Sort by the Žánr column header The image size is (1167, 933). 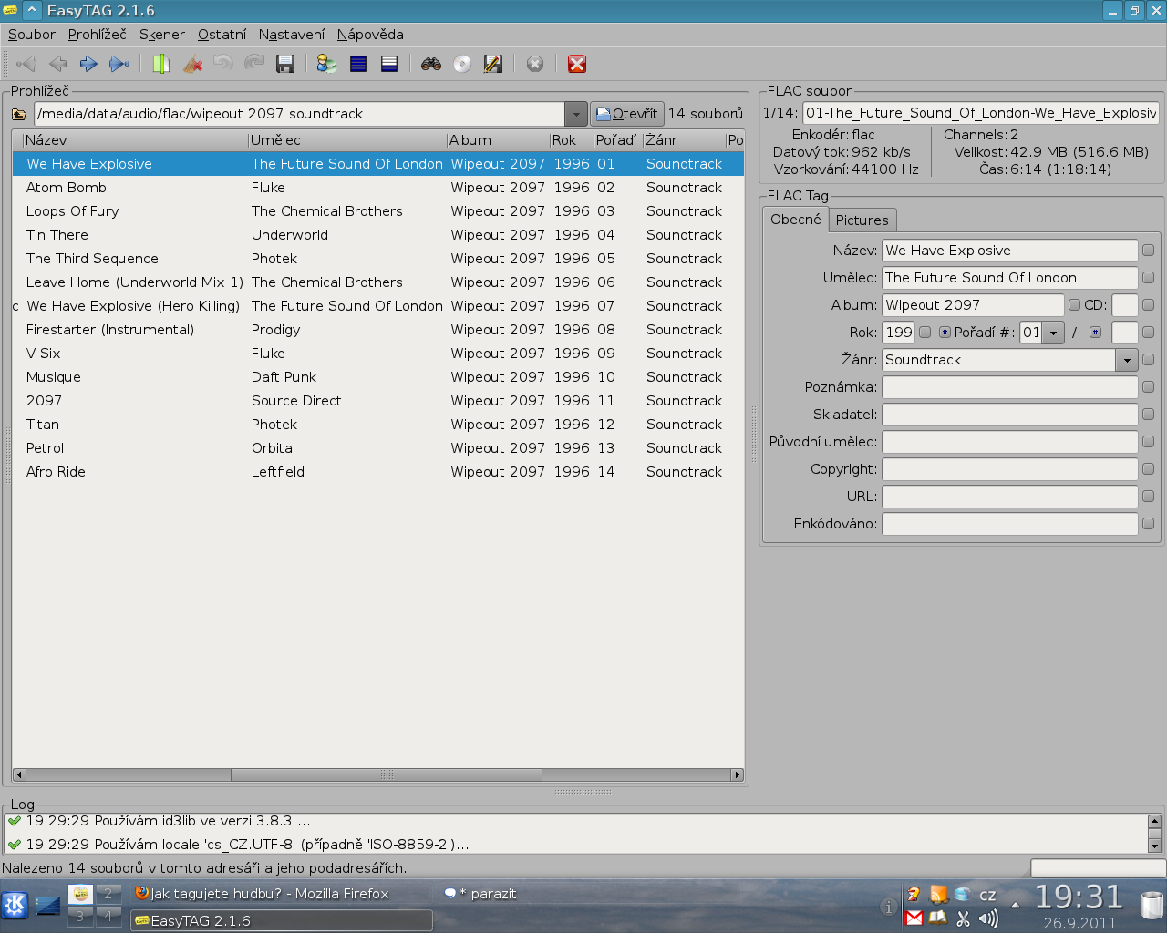pos(684,140)
